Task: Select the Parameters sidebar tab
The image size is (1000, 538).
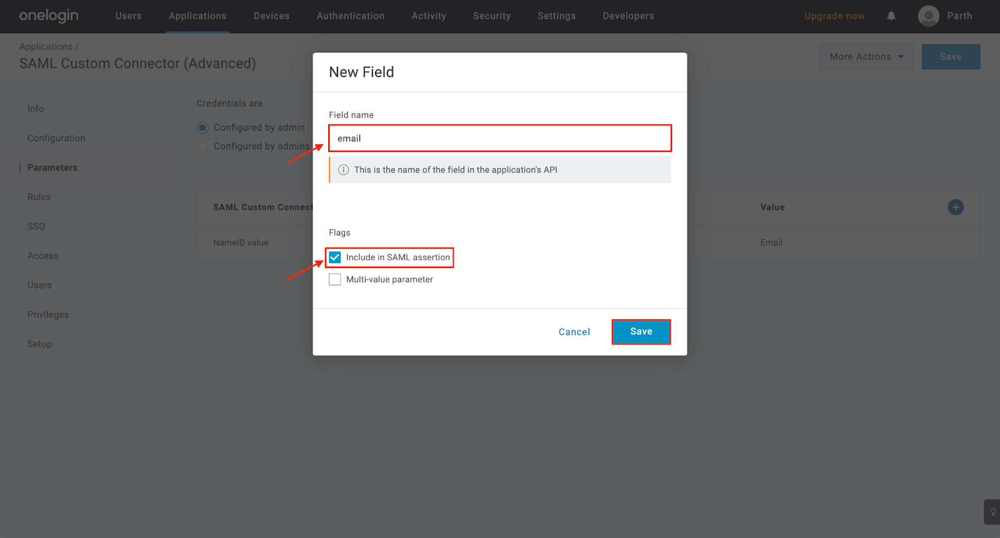Action: 52,167
